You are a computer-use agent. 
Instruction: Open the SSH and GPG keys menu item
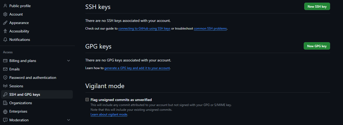tap(25, 94)
